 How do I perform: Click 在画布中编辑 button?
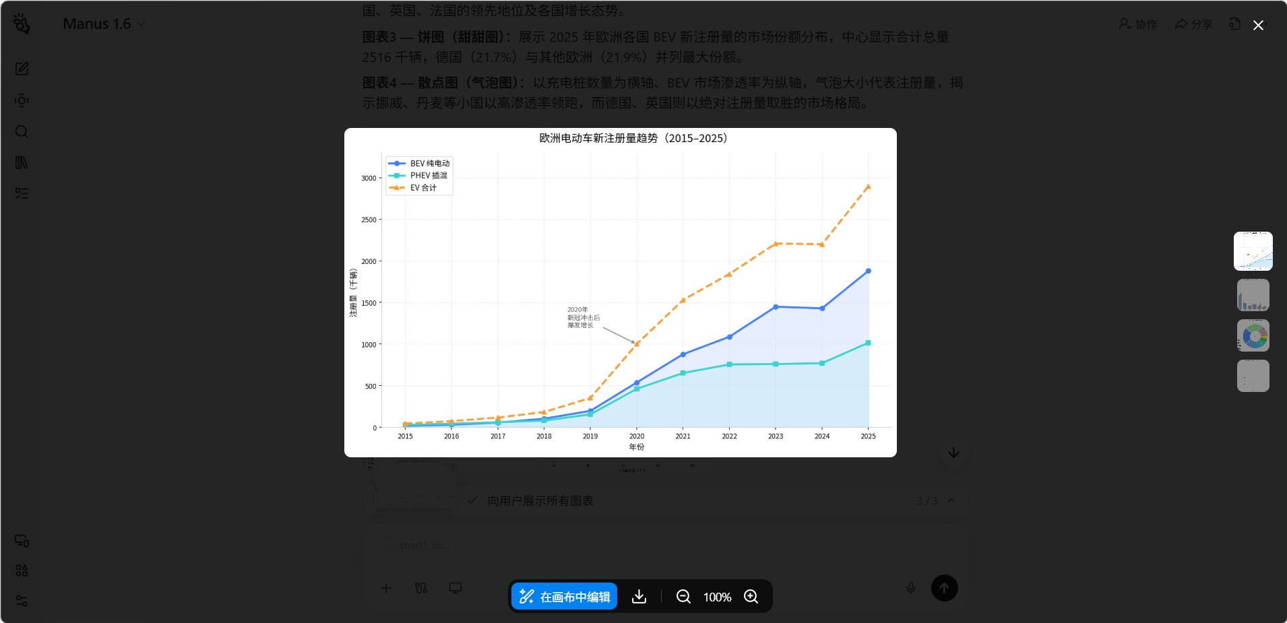tap(564, 597)
